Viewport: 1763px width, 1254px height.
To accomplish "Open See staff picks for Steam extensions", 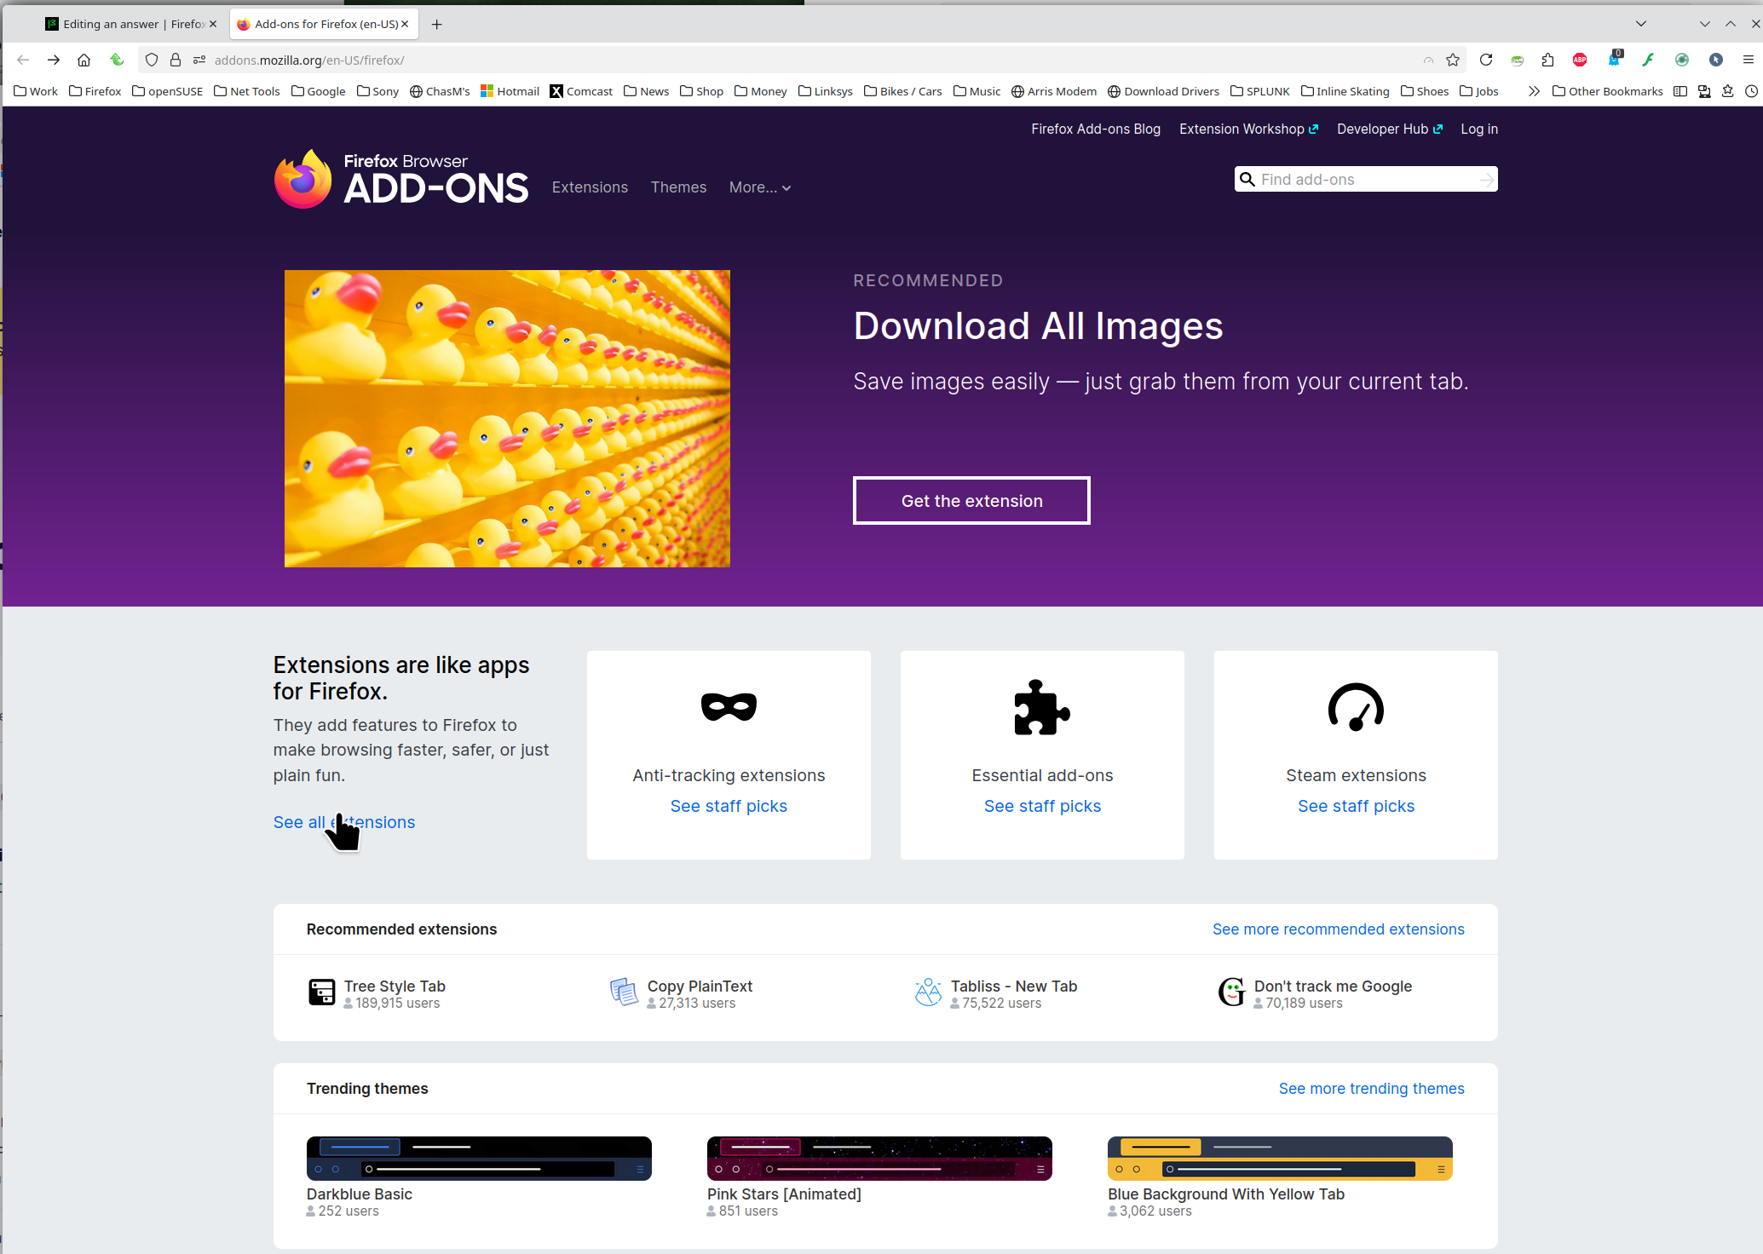I will 1356,806.
